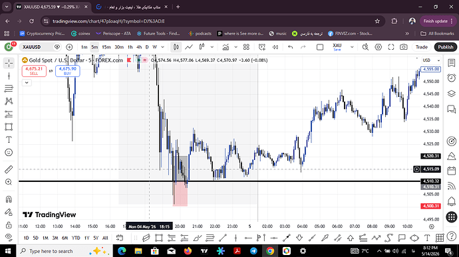Open the patterns tool in left sidebar

click(x=9, y=101)
